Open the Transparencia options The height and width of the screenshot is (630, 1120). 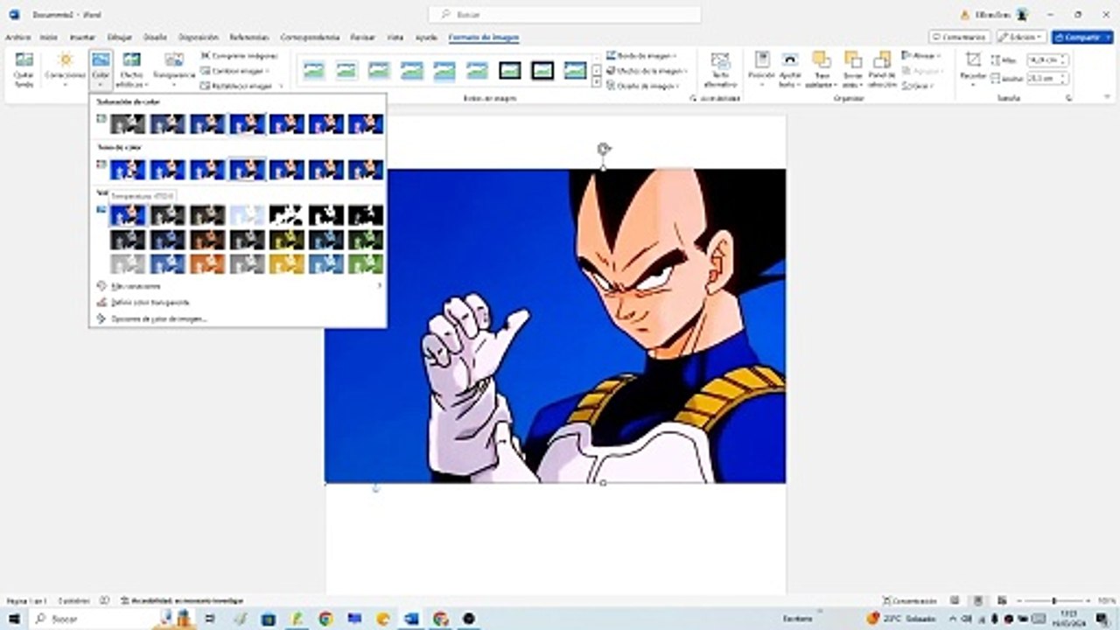174,69
